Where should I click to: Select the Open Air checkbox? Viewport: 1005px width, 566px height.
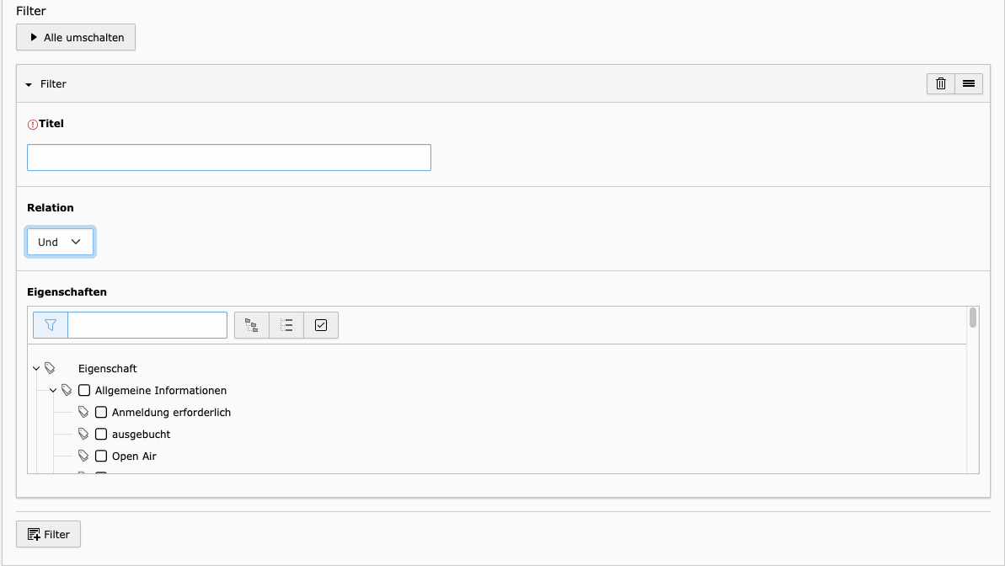point(101,457)
